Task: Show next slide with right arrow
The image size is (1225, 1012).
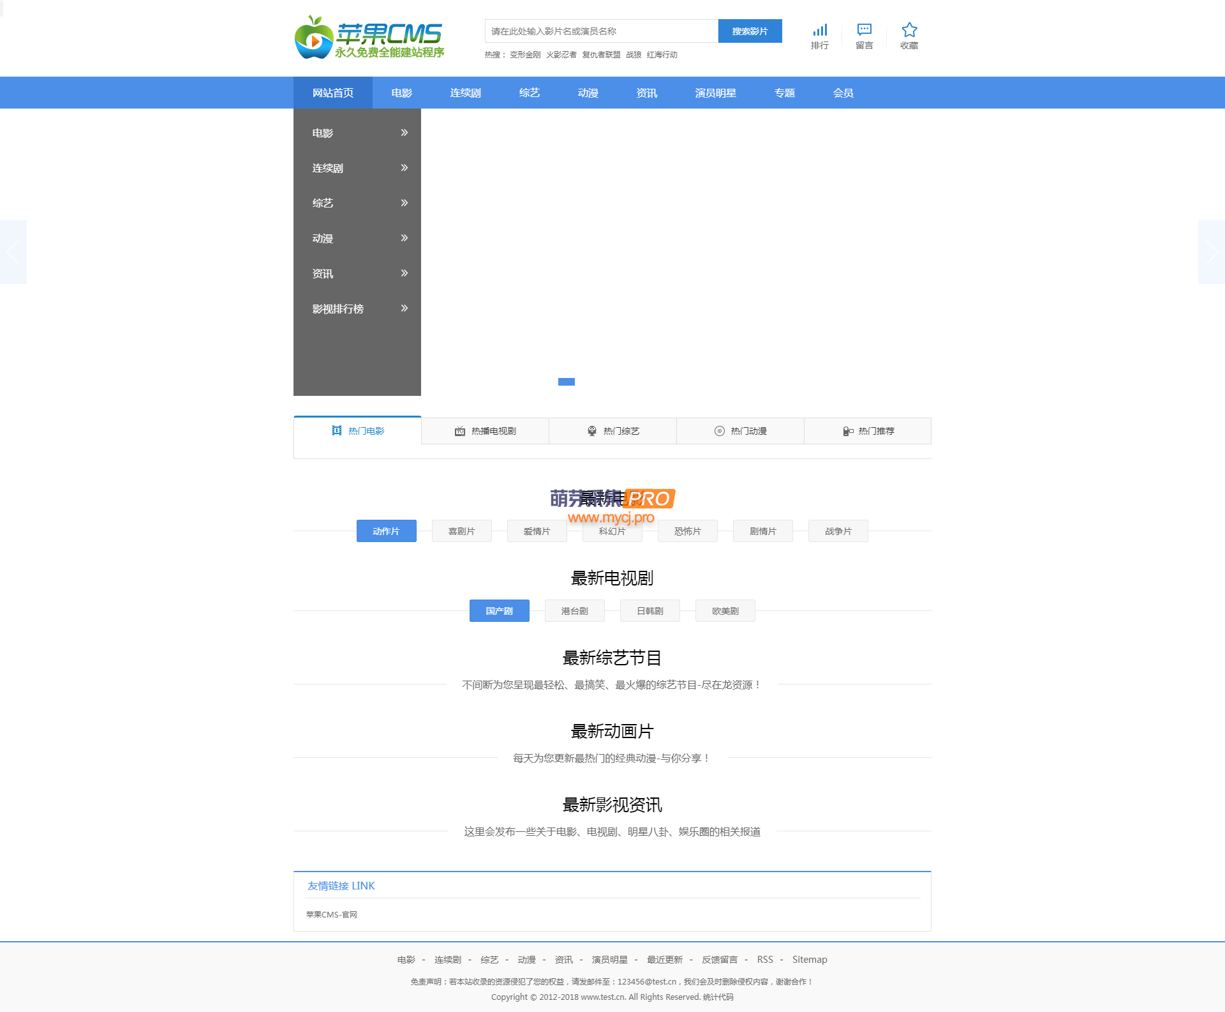Action: coord(1212,252)
